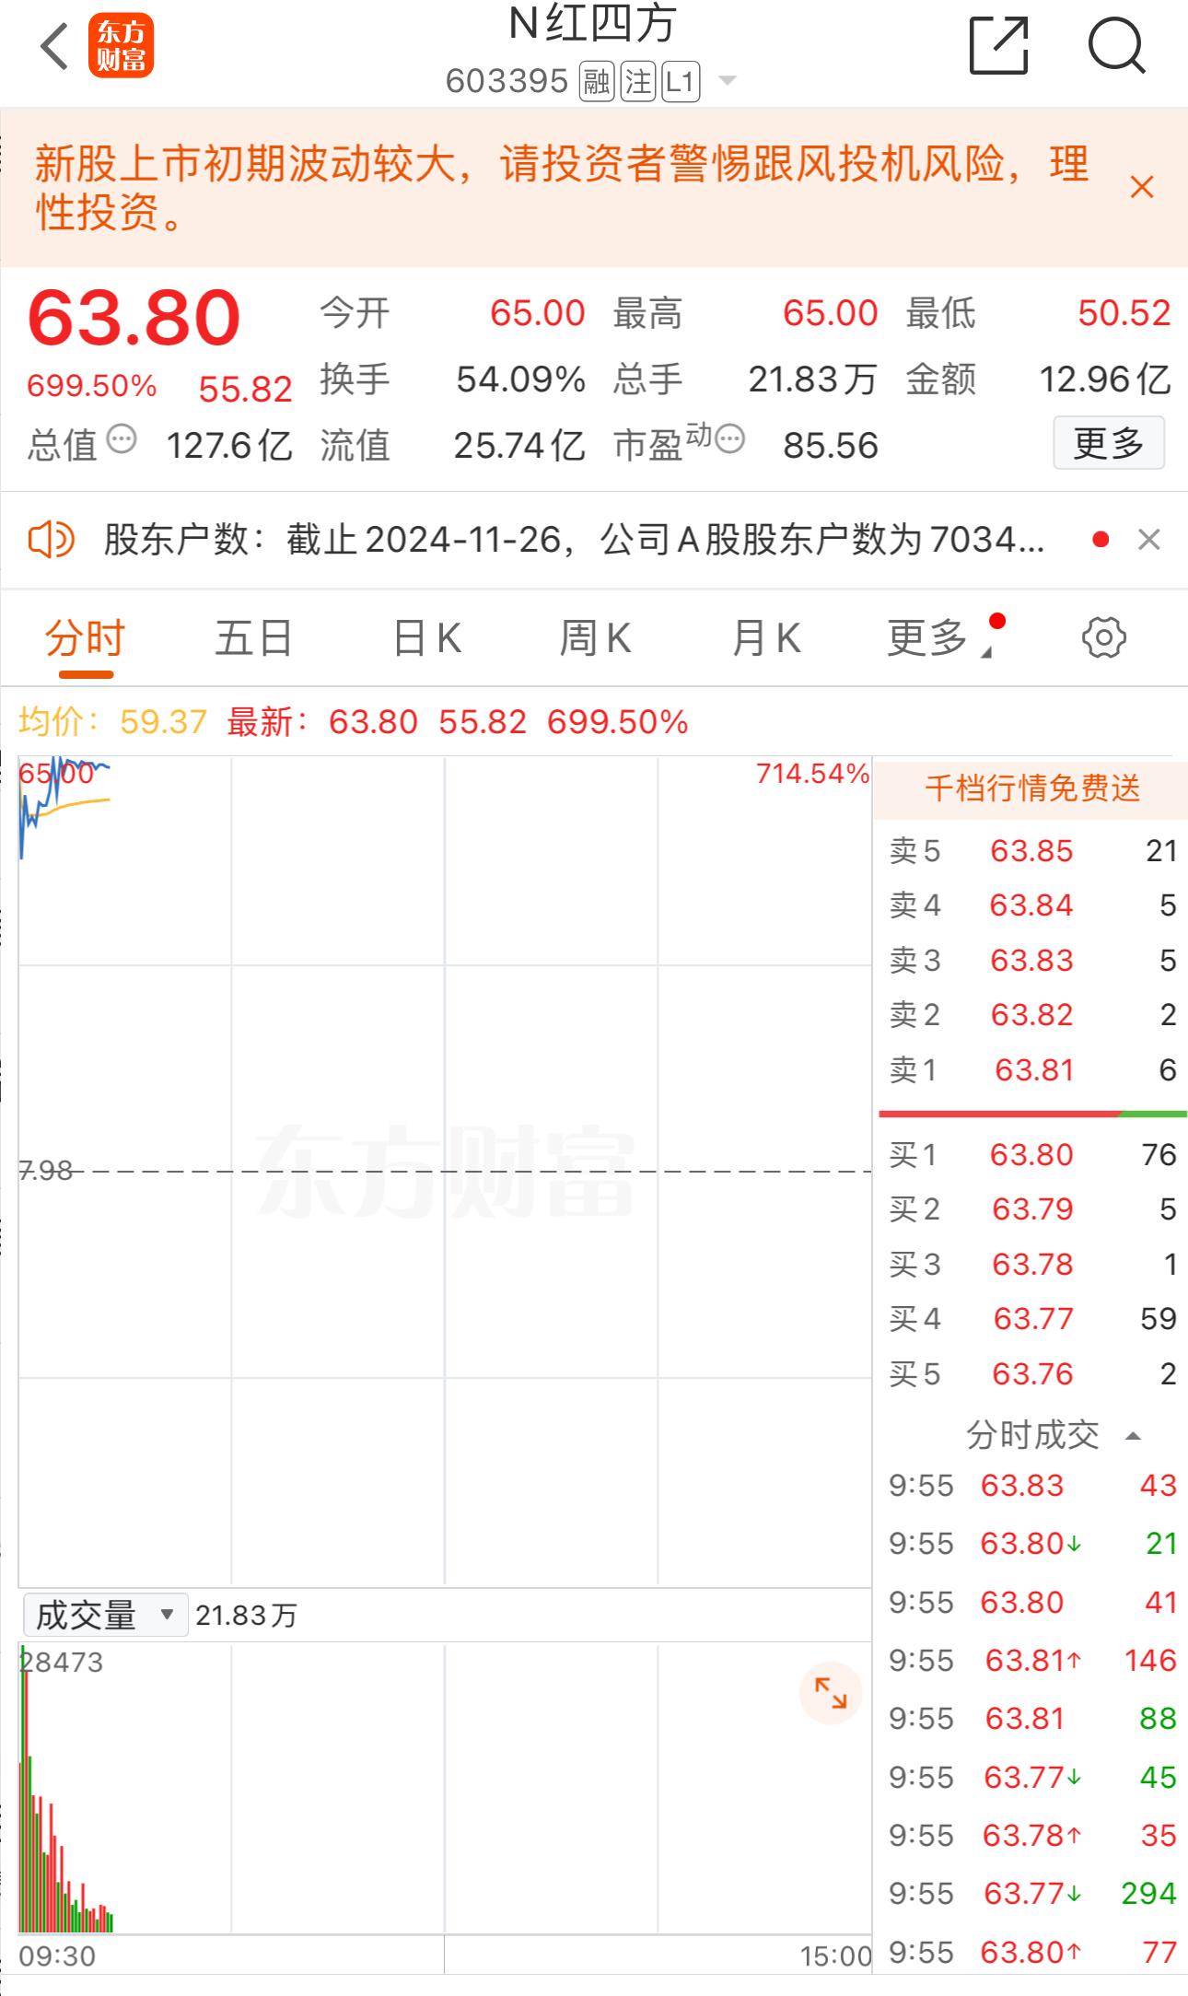The width and height of the screenshot is (1188, 1996).
Task: Tap the 均价 59.37 label
Action: 112,722
